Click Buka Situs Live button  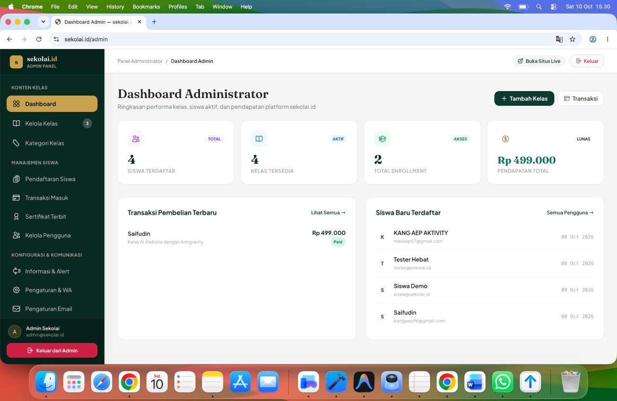(x=539, y=61)
